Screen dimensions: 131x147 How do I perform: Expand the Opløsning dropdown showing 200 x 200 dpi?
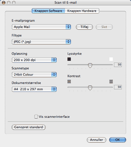(x=34, y=60)
